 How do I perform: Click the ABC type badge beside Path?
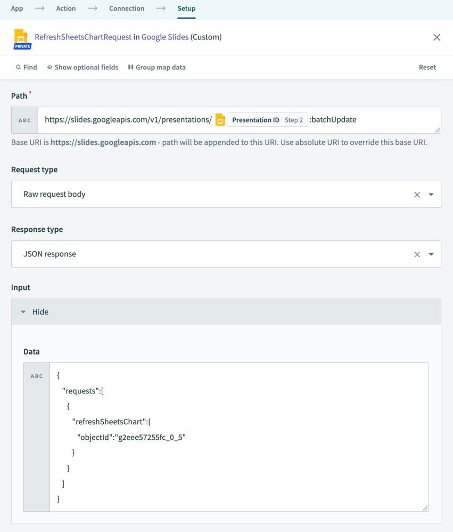(x=24, y=120)
